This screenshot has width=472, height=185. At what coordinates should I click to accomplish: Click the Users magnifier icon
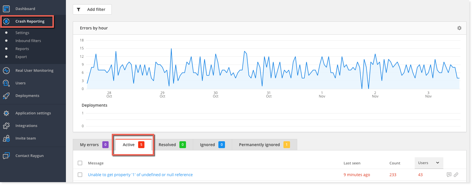tap(6, 83)
